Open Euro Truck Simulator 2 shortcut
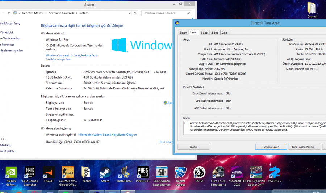Image resolution: width=326 pixels, height=193 pixels. pyautogui.click(x=218, y=172)
